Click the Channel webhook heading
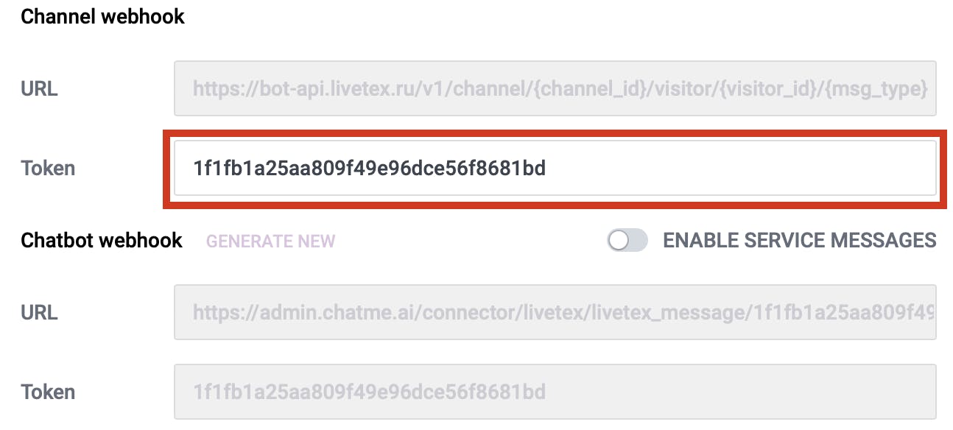The width and height of the screenshot is (953, 430). click(102, 16)
